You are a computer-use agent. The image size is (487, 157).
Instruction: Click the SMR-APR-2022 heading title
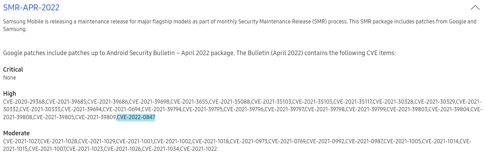tap(31, 8)
